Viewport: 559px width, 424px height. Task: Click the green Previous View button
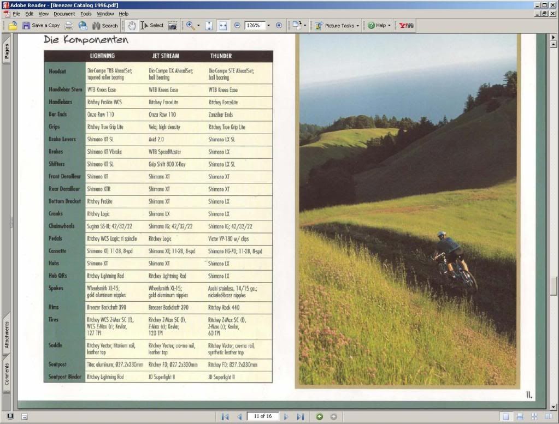click(x=320, y=416)
